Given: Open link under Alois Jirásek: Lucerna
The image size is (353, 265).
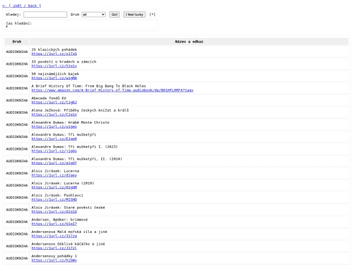Looking at the screenshot, I should 54,175.
